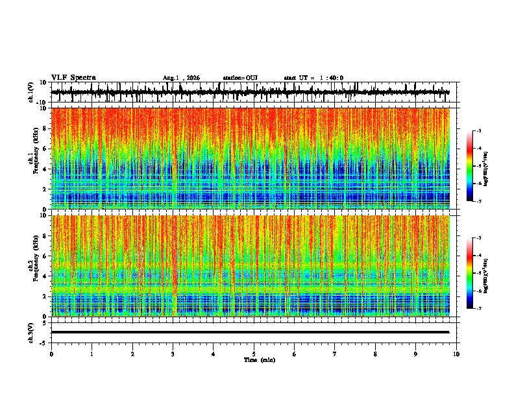Click the time axis tick label '3'

point(173,354)
